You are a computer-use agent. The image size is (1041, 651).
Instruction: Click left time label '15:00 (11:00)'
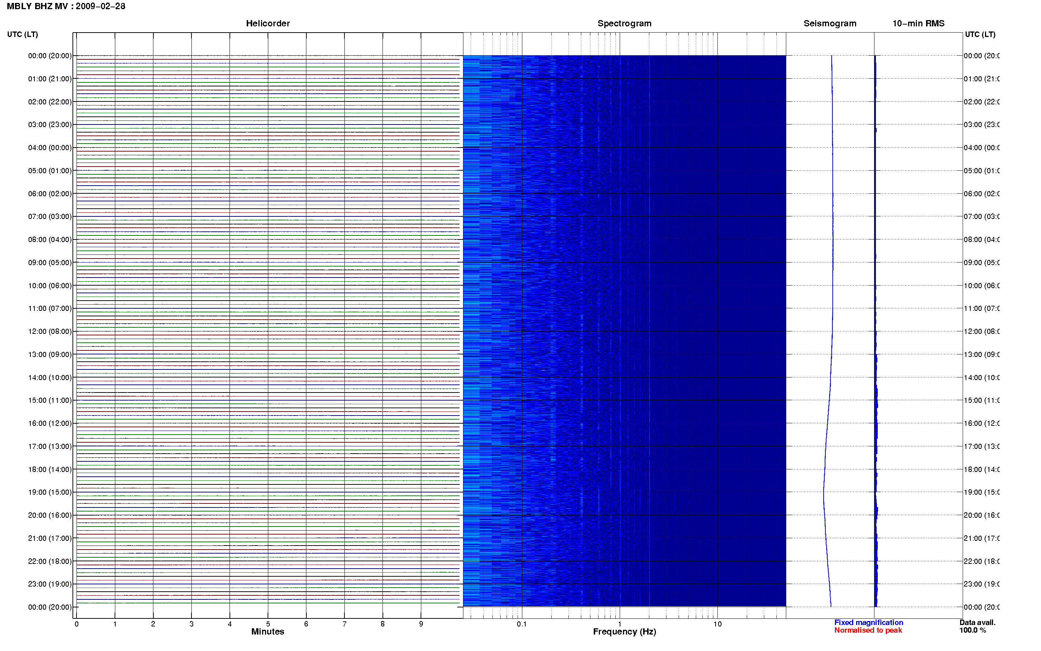[x=50, y=400]
